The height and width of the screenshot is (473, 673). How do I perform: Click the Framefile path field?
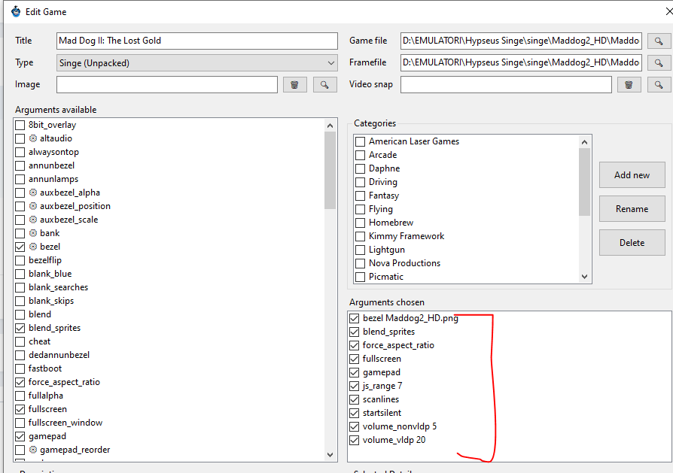[x=522, y=62]
